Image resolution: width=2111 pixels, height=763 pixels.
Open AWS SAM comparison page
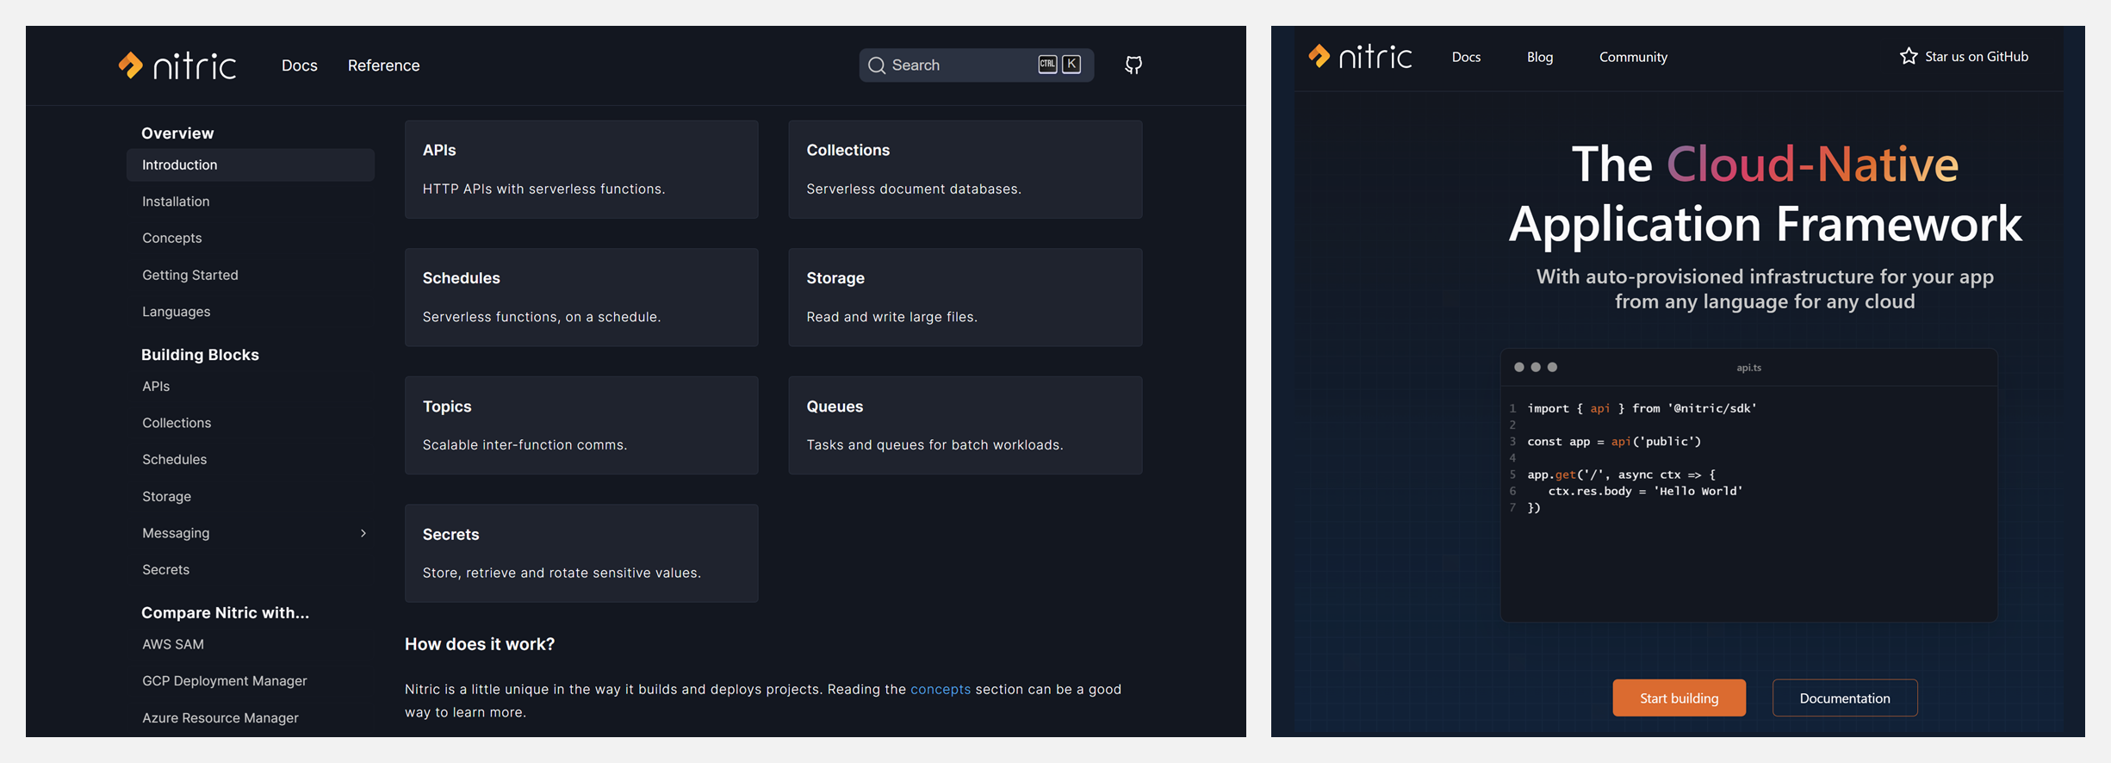coord(173,644)
